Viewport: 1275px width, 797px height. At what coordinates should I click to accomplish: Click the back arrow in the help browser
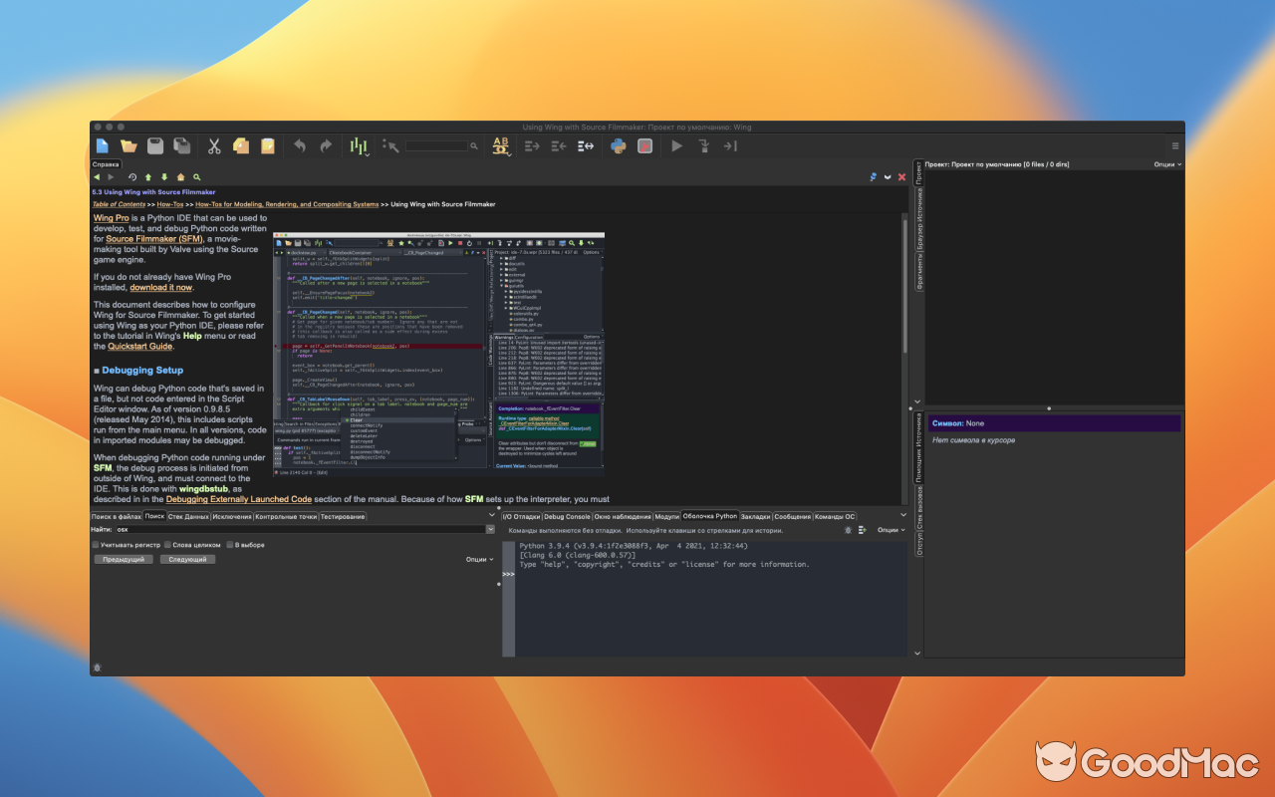coord(97,177)
